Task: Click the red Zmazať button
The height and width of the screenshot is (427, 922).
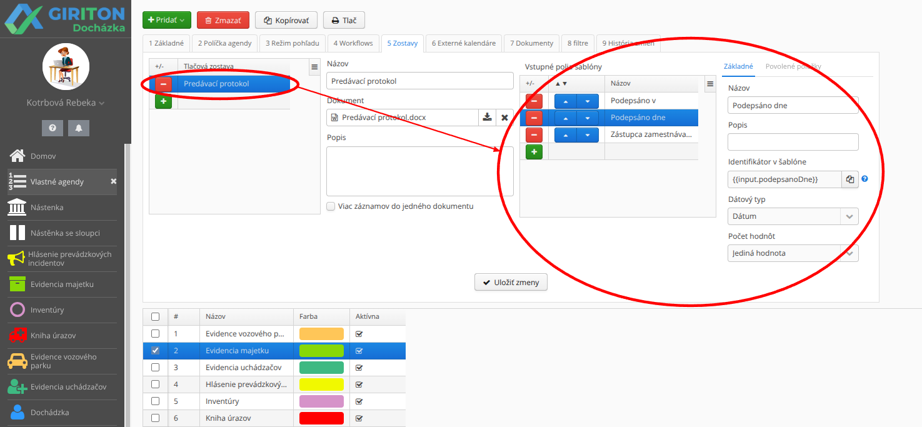Action: pos(223,20)
